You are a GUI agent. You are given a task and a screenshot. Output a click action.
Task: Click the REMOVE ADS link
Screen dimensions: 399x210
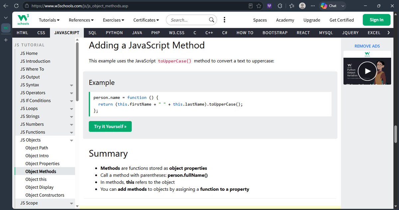pyautogui.click(x=367, y=46)
